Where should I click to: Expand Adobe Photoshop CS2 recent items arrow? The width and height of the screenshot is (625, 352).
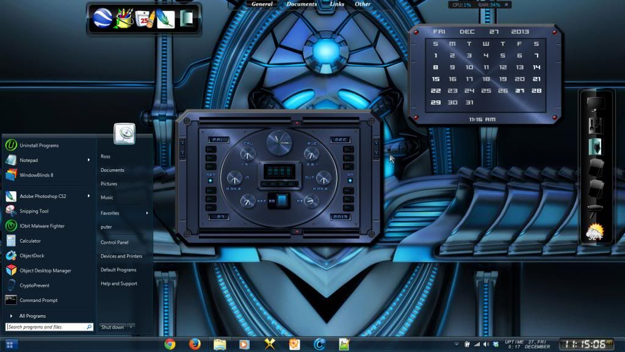coord(89,196)
